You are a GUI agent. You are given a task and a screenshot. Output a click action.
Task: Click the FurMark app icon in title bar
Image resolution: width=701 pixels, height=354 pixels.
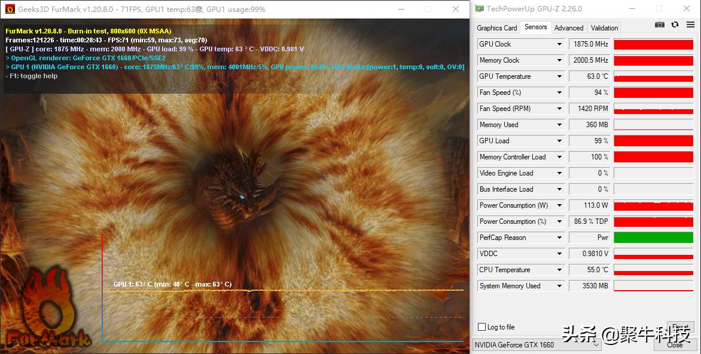[x=10, y=9]
